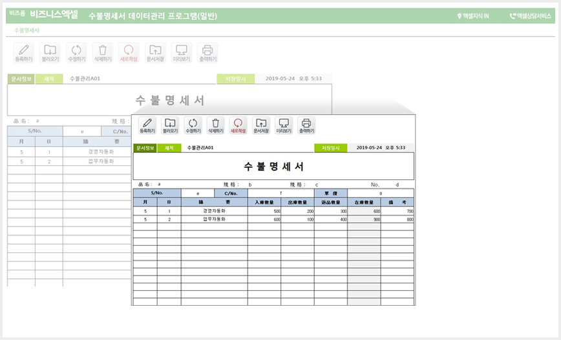The height and width of the screenshot is (340, 561).
Task: Select the 800 cell in the 備考 column
Action: pyautogui.click(x=397, y=219)
